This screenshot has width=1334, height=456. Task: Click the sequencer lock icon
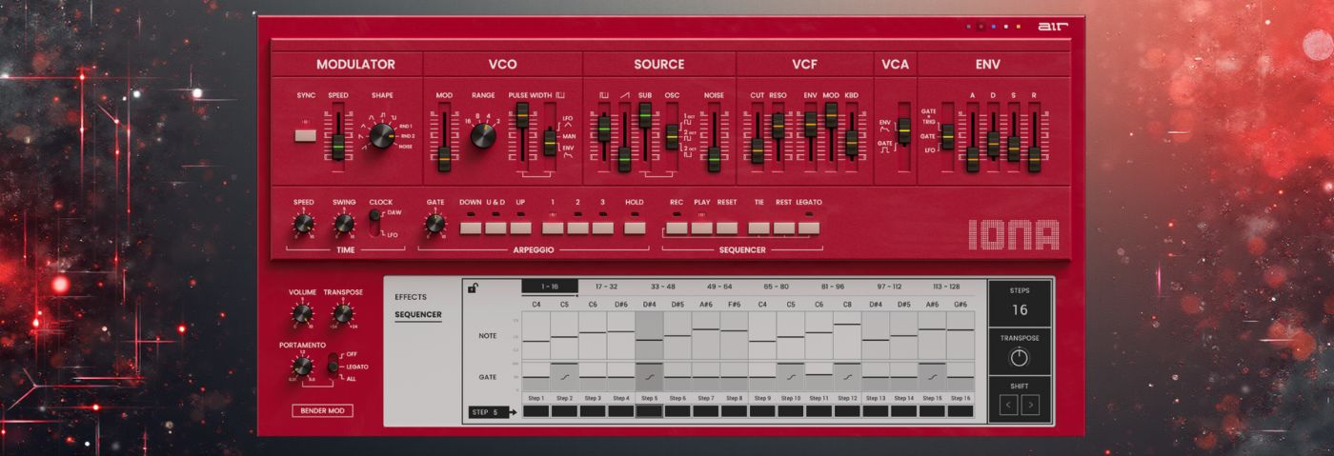[x=473, y=288]
